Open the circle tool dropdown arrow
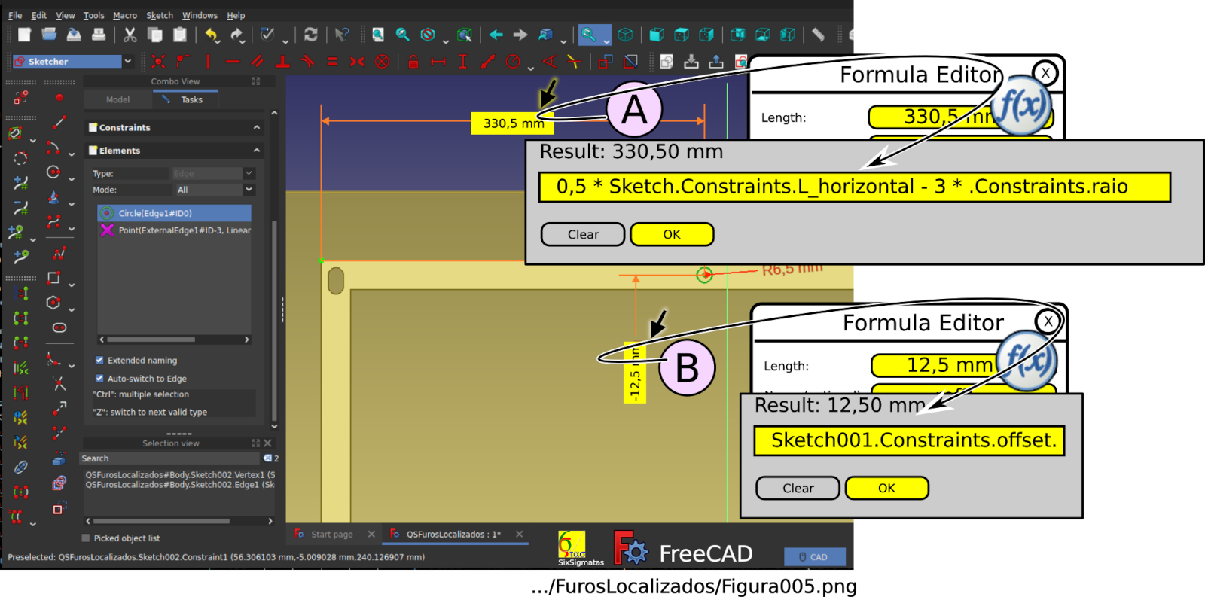1205x597 pixels. 72,179
